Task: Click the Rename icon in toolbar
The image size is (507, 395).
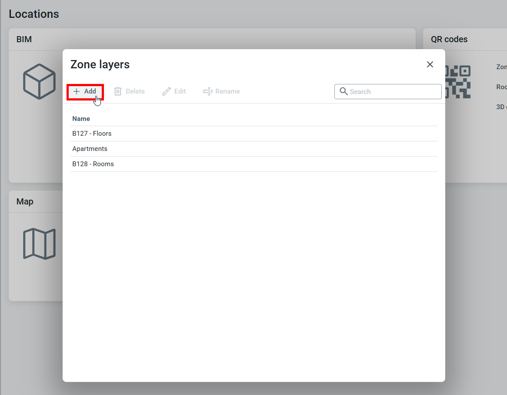Action: [x=207, y=91]
